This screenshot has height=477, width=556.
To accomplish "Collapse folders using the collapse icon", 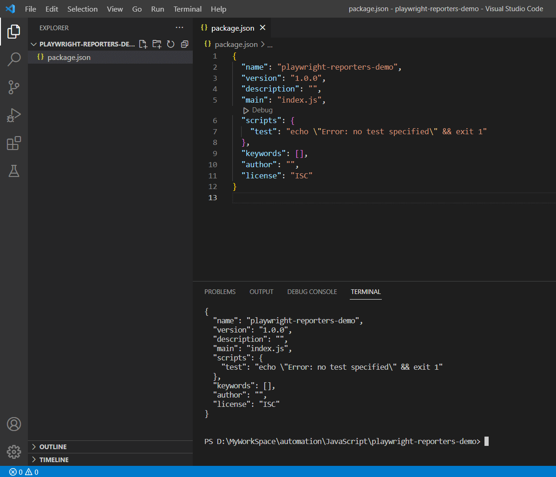I will (184, 44).
